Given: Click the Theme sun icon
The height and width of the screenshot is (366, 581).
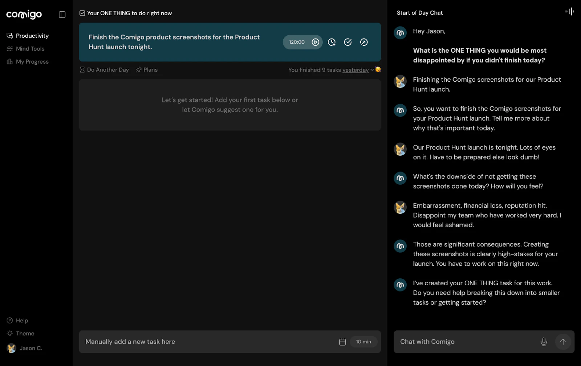Looking at the screenshot, I should [x=10, y=334].
